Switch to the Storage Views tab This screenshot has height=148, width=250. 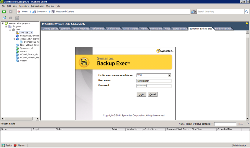pos(180,29)
